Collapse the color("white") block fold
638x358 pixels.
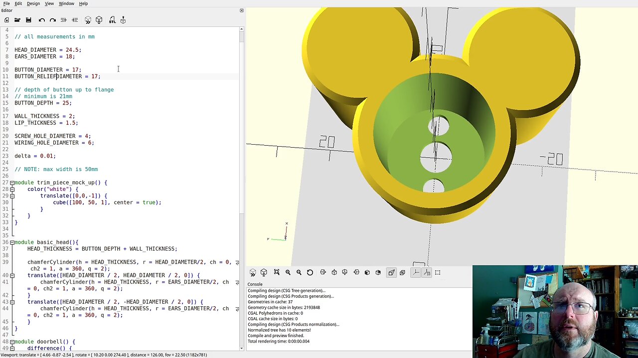(x=12, y=189)
